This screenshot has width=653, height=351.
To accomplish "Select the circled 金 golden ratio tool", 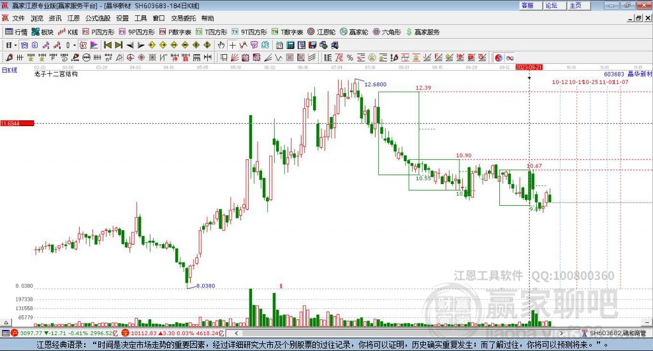I will [372, 58].
